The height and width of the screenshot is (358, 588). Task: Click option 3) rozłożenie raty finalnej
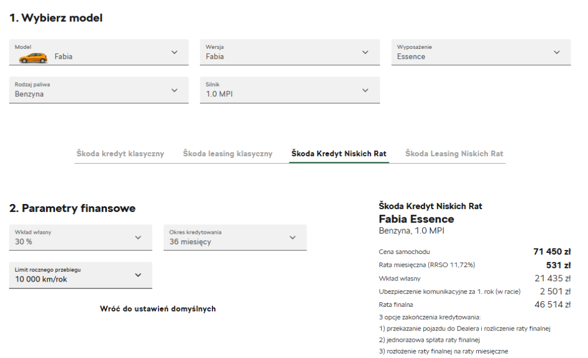tap(444, 351)
